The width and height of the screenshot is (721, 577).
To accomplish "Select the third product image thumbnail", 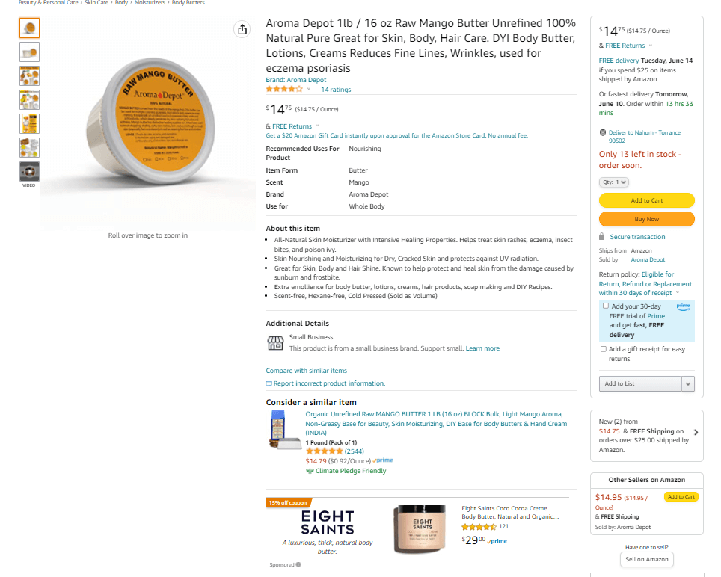I will pos(28,75).
